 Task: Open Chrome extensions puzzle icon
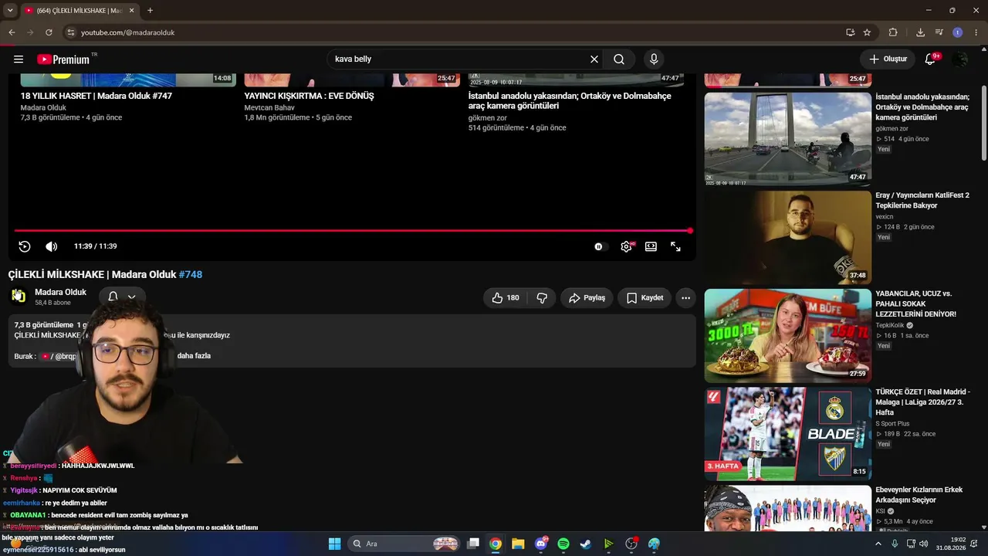tap(893, 32)
